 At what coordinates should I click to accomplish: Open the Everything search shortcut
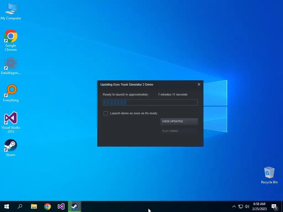(11, 93)
